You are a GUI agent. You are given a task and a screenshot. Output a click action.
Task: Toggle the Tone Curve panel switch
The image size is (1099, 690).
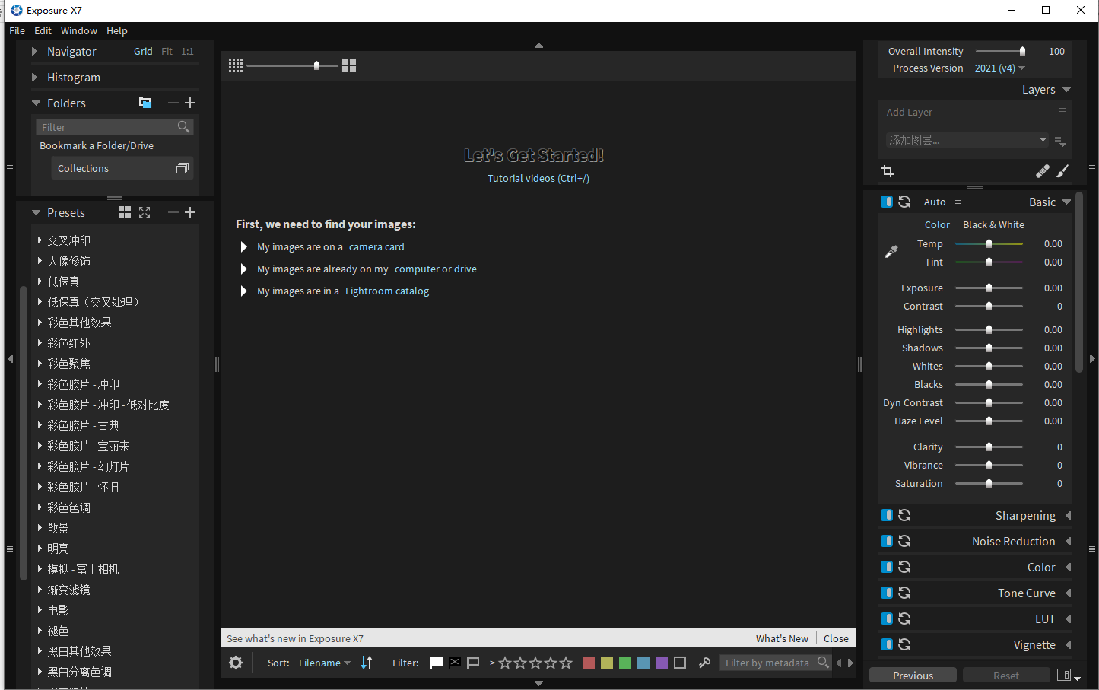(886, 593)
